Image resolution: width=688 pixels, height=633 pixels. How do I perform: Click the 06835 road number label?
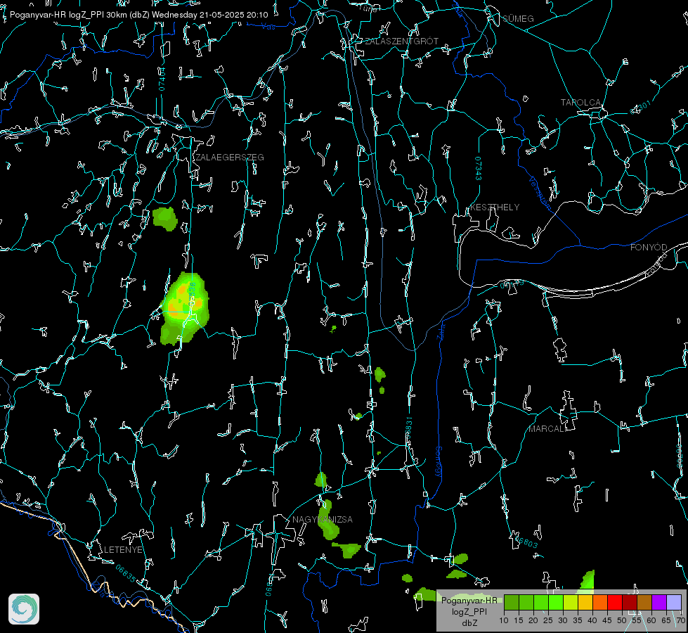click(x=126, y=574)
